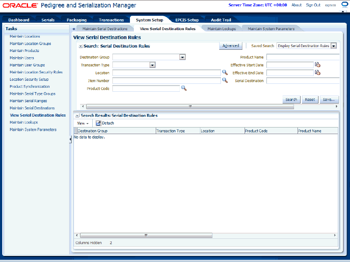Open the Item Number search magnifier icon
The width and height of the screenshot is (350, 262).
tap(225, 80)
